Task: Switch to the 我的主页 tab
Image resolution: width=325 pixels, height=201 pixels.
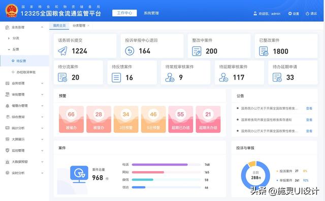Action: [x=59, y=26]
